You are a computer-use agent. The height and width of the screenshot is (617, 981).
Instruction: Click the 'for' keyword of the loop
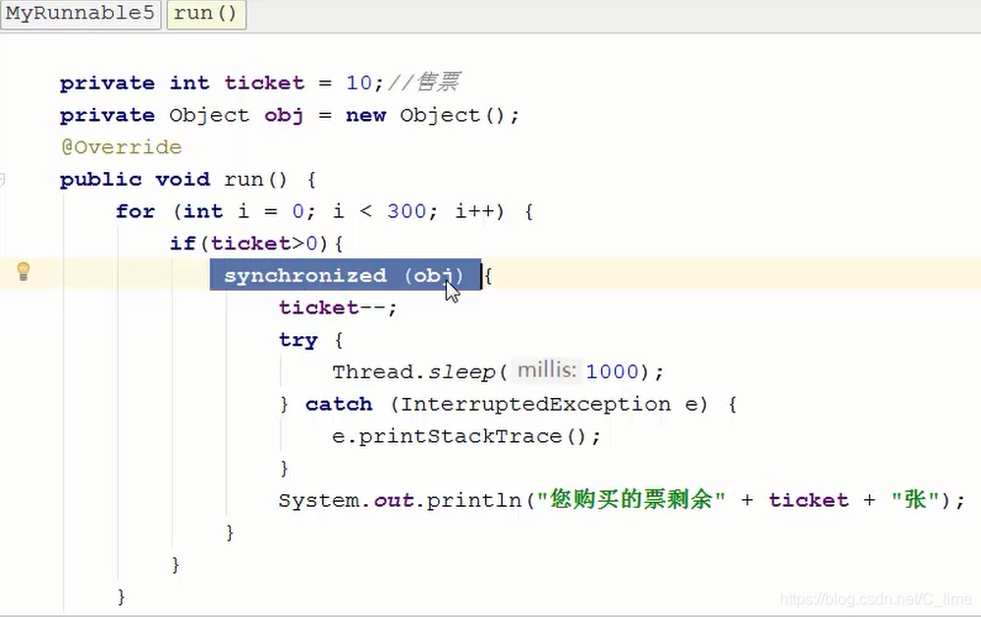(136, 211)
